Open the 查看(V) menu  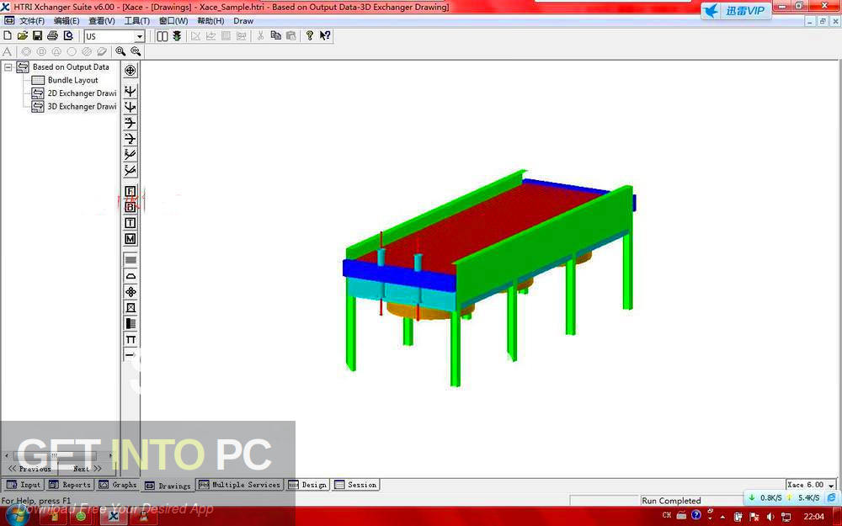click(x=102, y=21)
